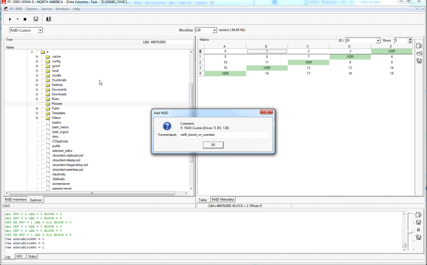Pause the log output
The width and height of the screenshot is (427, 265).
tap(418, 230)
